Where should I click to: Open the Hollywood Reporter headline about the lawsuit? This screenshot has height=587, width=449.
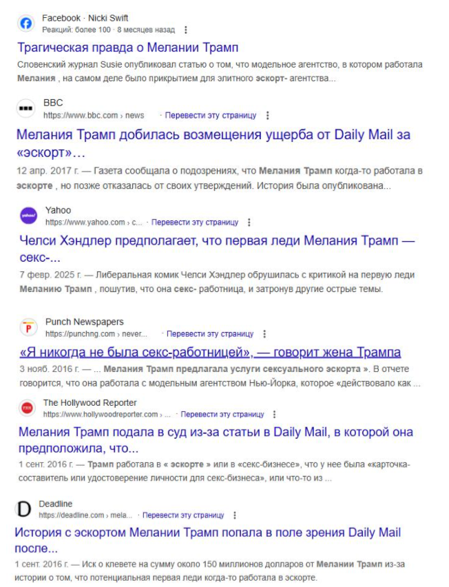(x=216, y=440)
